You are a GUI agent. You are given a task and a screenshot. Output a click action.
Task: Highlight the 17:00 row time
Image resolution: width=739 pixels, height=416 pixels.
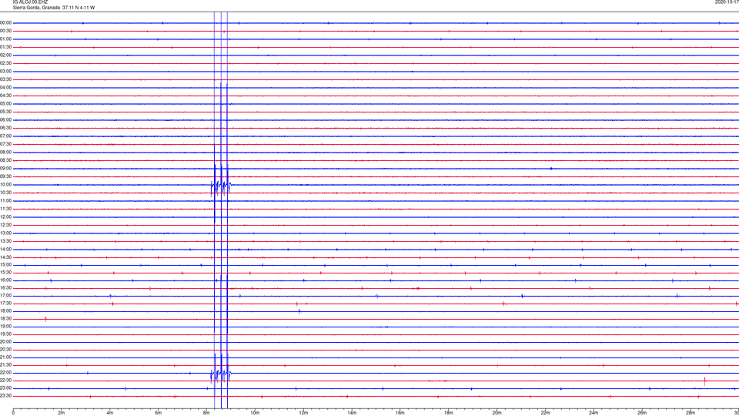(5, 295)
